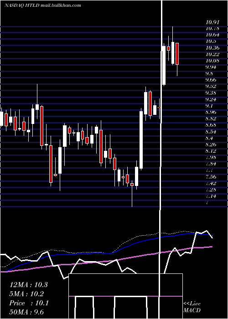The image size is (228, 319).
Task: Click the 50MA : 9.6 readout
Action: [26, 312]
